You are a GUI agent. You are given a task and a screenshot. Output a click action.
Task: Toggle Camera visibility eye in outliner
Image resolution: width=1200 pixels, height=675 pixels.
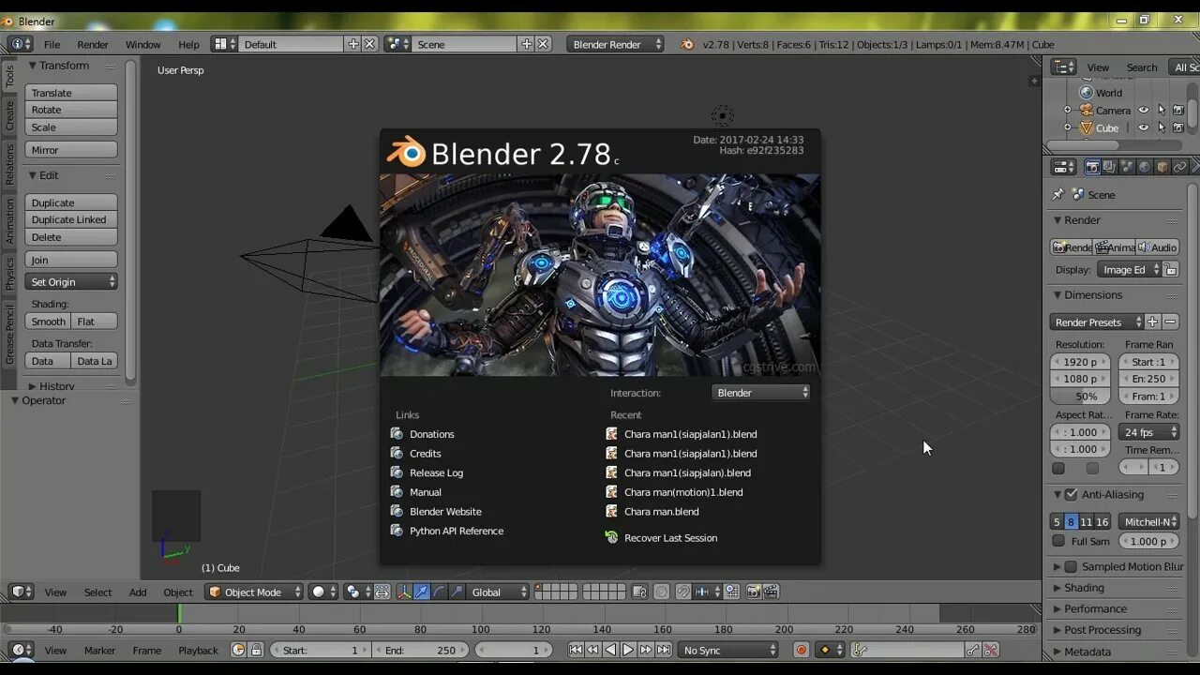(1144, 111)
